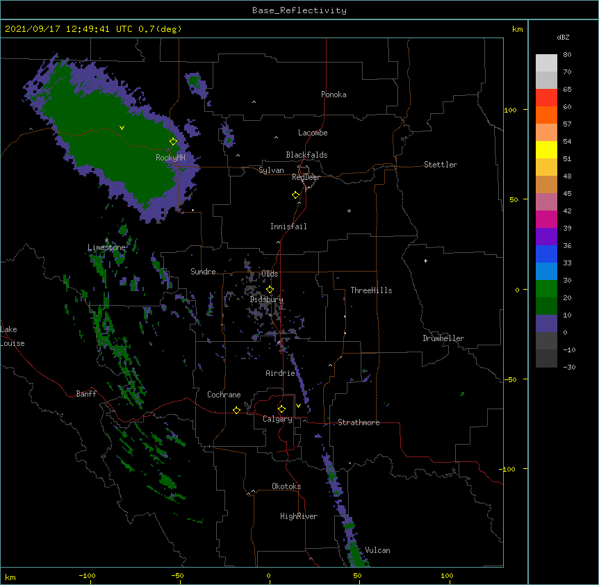This screenshot has width=599, height=585.
Task: Select the Calgary city label
Action: click(278, 419)
